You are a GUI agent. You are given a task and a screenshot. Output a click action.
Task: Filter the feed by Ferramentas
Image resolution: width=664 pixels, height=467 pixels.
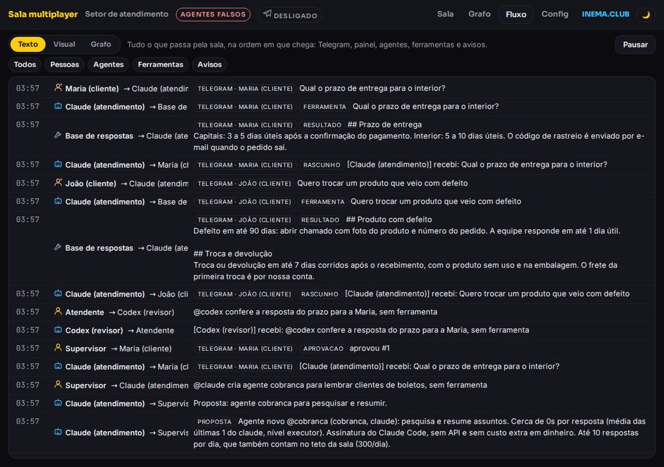[161, 64]
